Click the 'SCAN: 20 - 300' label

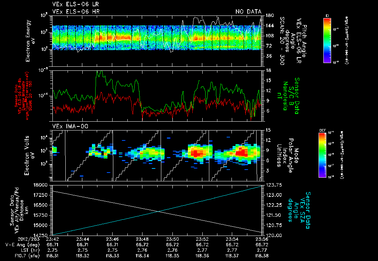pos(282,41)
